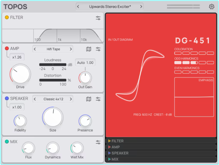The image size is (219, 165).
Task: Open FILTER section settings sliders icon
Action: click(x=98, y=18)
